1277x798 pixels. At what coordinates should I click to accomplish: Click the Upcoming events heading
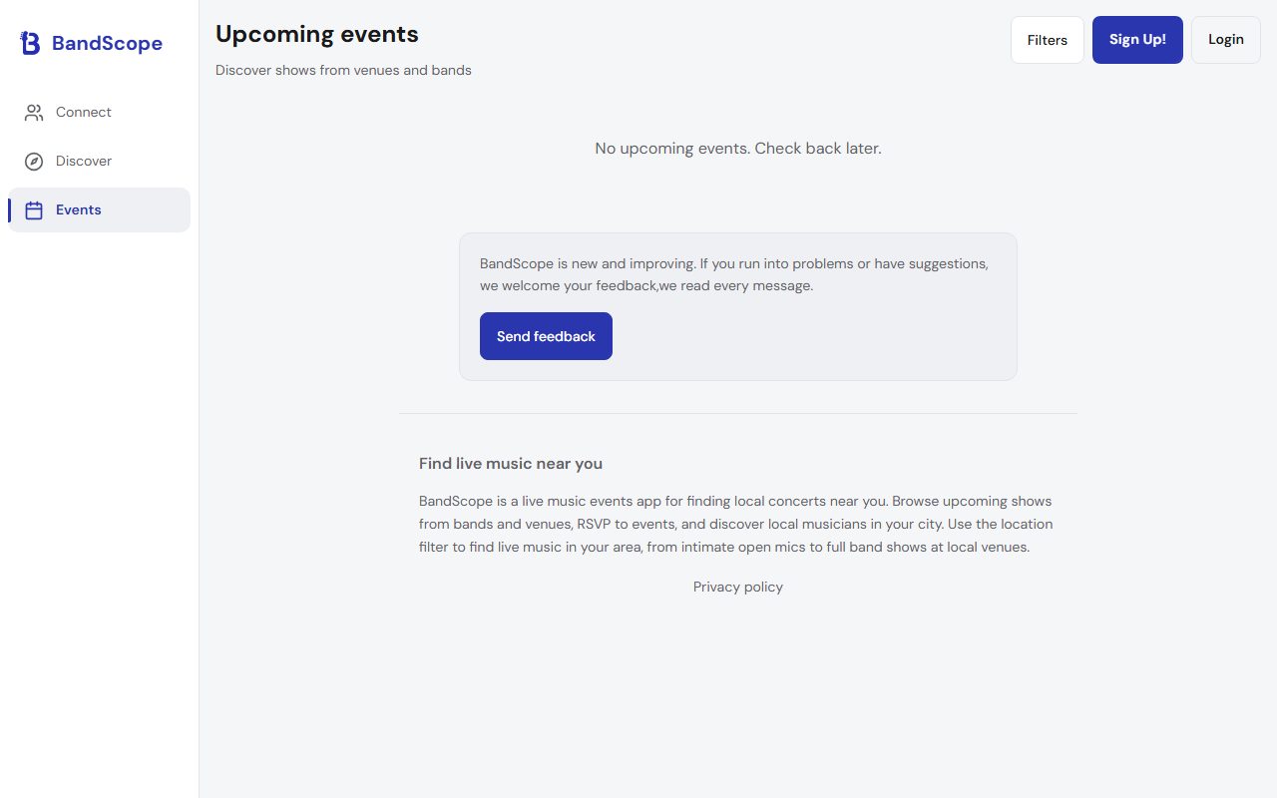pos(317,34)
